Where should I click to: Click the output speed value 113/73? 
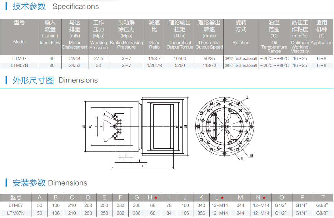[209, 66]
